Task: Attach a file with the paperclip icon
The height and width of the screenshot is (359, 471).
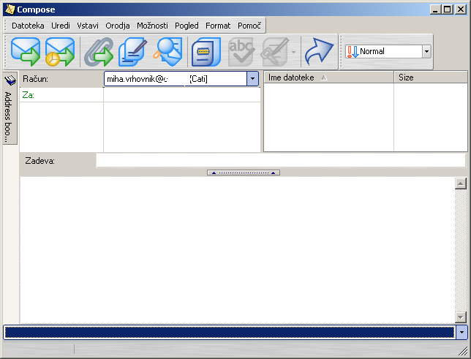Action: 97,52
